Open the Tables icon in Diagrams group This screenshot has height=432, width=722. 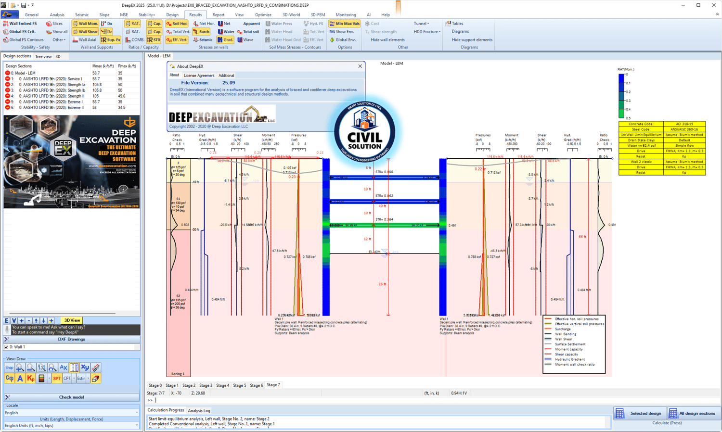click(x=448, y=23)
